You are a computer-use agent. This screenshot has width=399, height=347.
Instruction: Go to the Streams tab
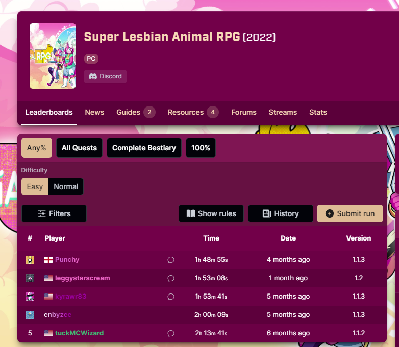pos(283,112)
